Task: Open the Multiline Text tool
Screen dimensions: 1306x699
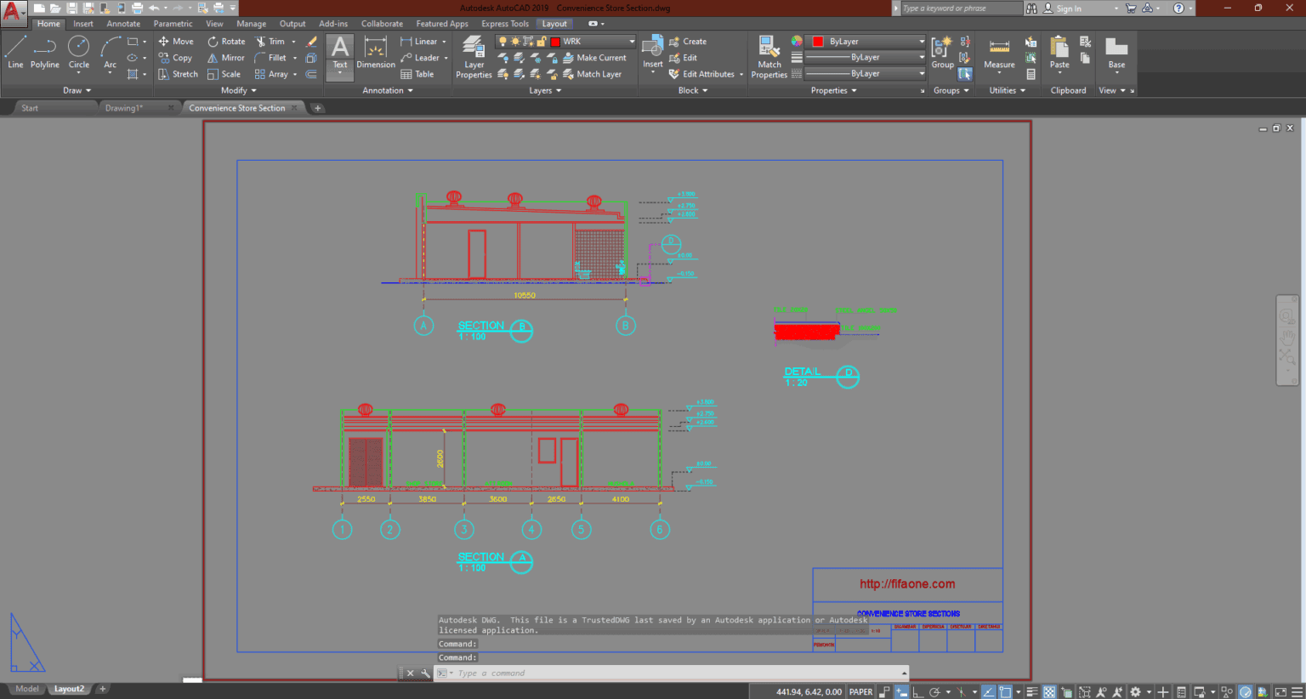Action: coord(339,53)
